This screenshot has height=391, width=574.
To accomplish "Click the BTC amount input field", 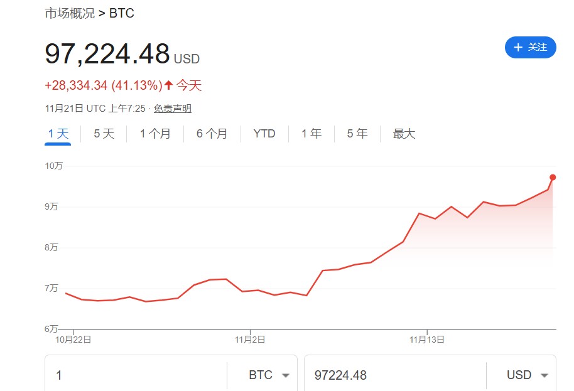I will [136, 375].
